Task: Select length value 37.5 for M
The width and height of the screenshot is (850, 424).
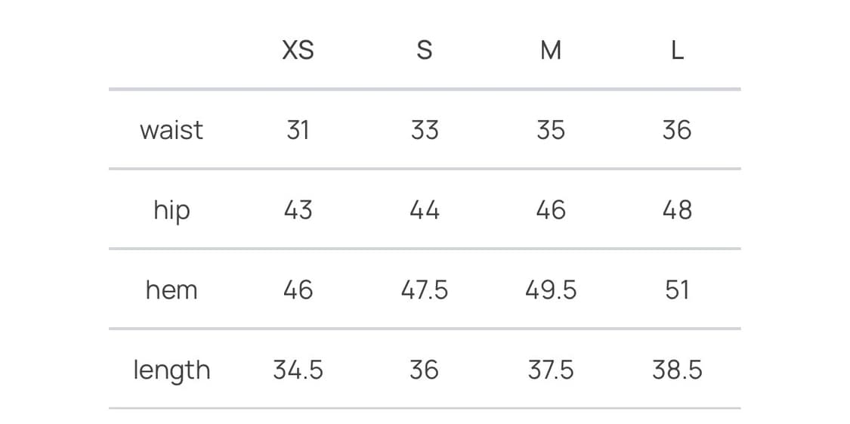Action: click(x=551, y=370)
